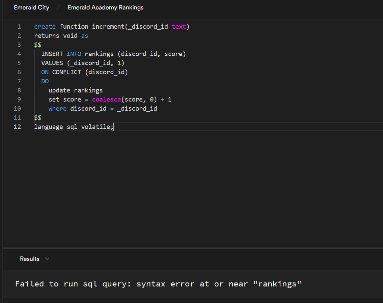The image size is (383, 303).
Task: Click 'language sql volatile;' on line 12
Action: coord(74,127)
